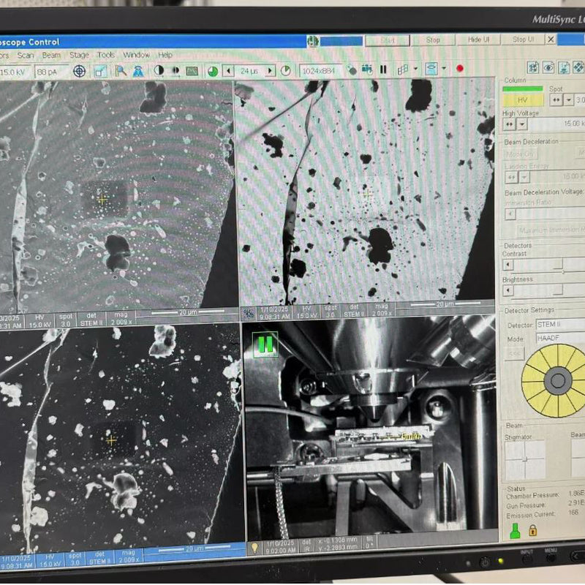
Task: Open the Tools menu
Action: coord(106,55)
